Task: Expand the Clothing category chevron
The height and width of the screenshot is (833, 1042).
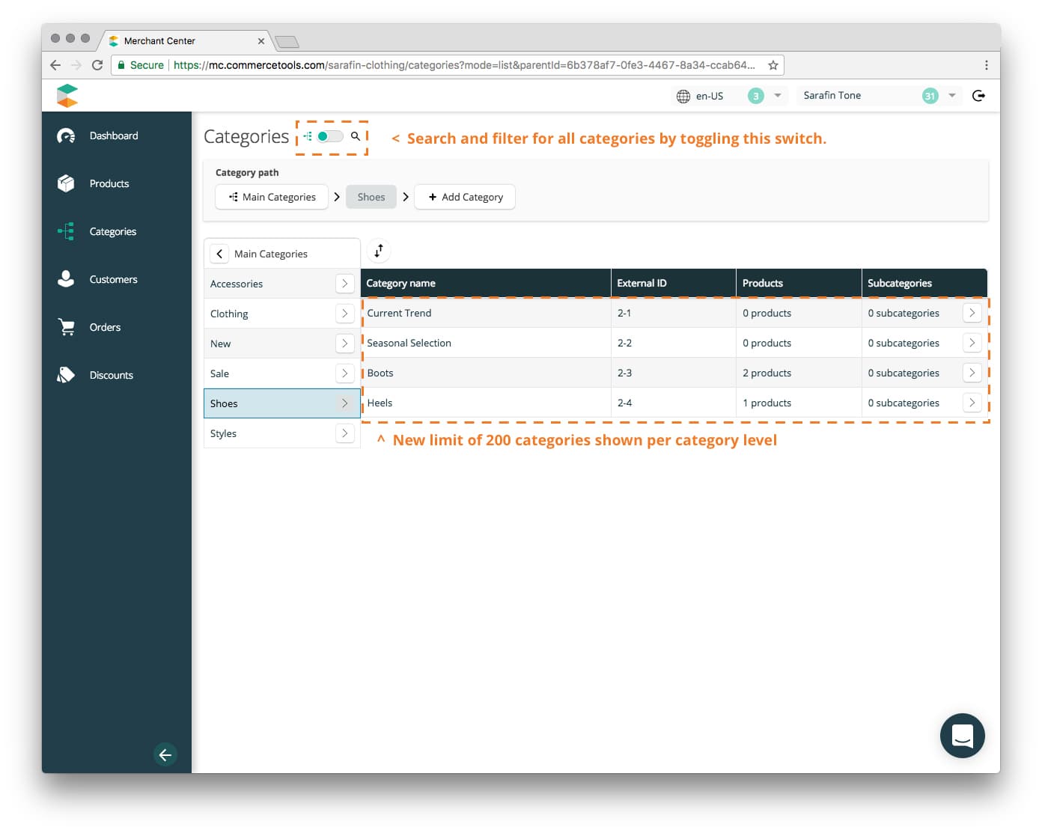Action: tap(344, 313)
